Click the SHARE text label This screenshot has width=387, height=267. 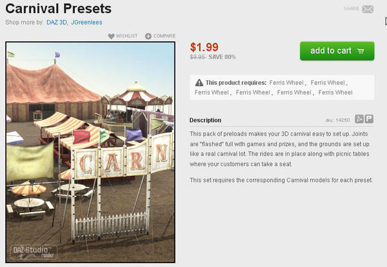[351, 9]
